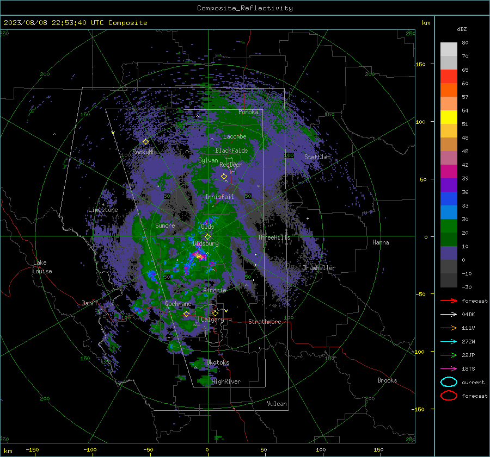This screenshot has height=457, width=490.
Task: Click the 04DK legend text
Action: [468, 315]
